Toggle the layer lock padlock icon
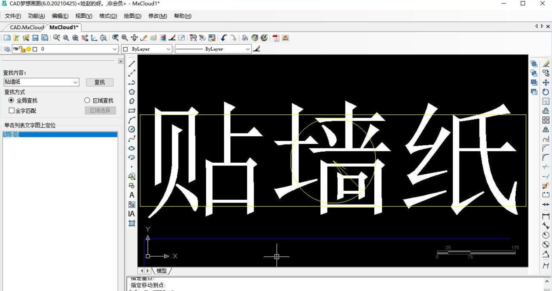This screenshot has height=291, width=552. [22, 49]
